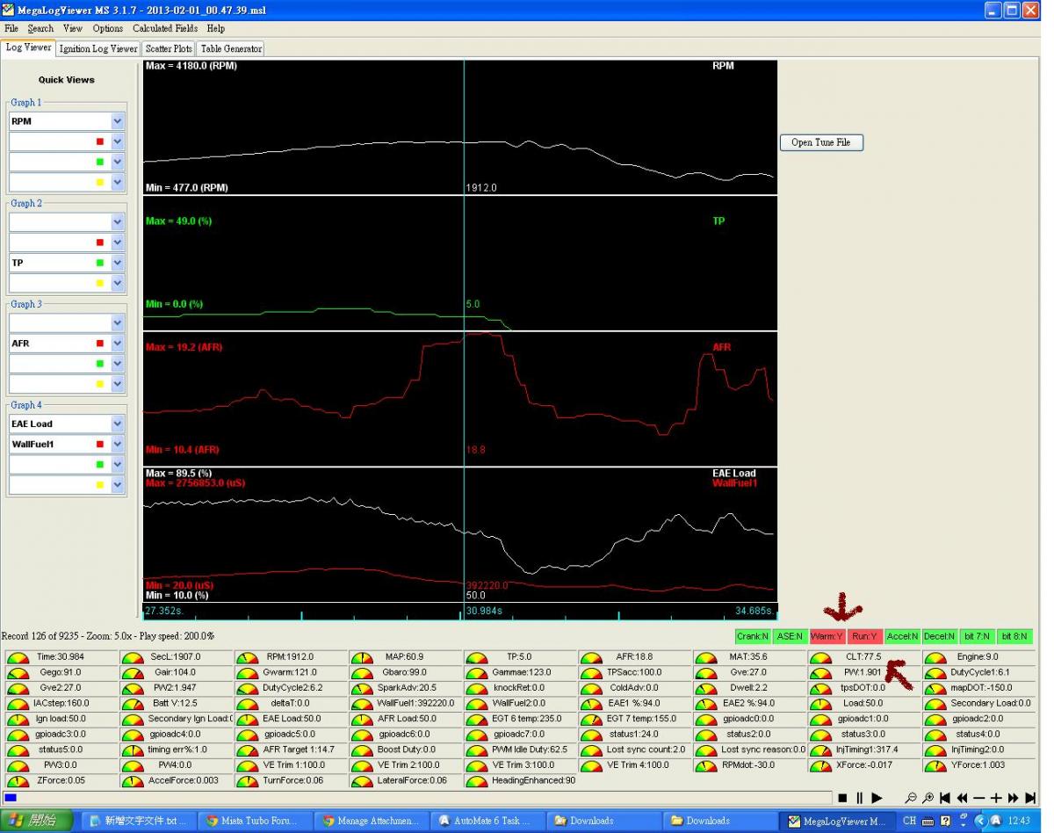Click the Crank:N status indicator
Image resolution: width=1054 pixels, height=833 pixels.
(x=752, y=636)
